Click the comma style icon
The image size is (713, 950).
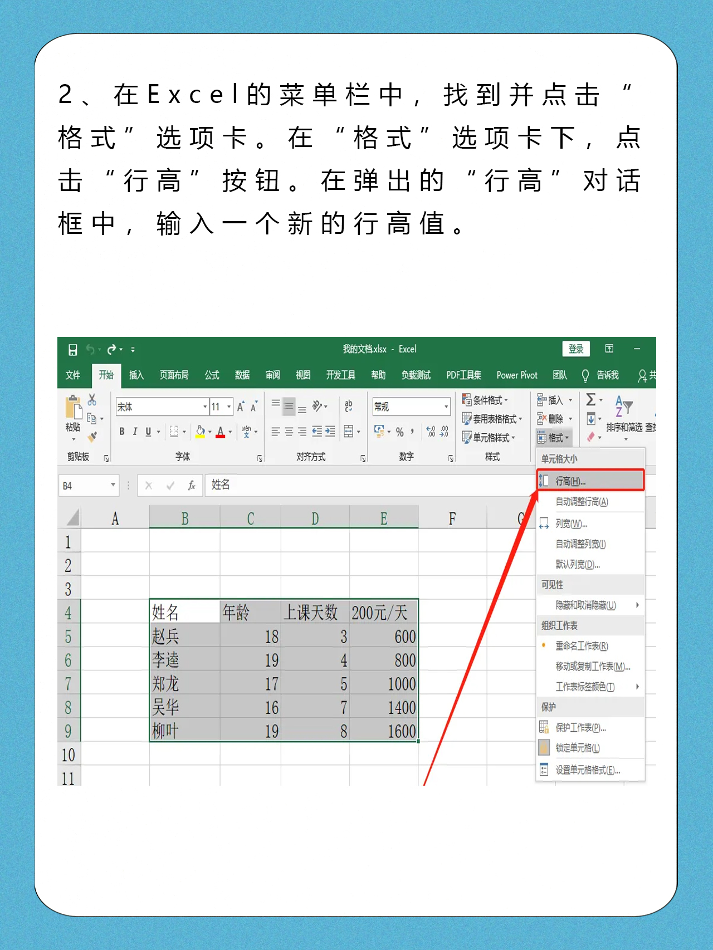point(412,432)
